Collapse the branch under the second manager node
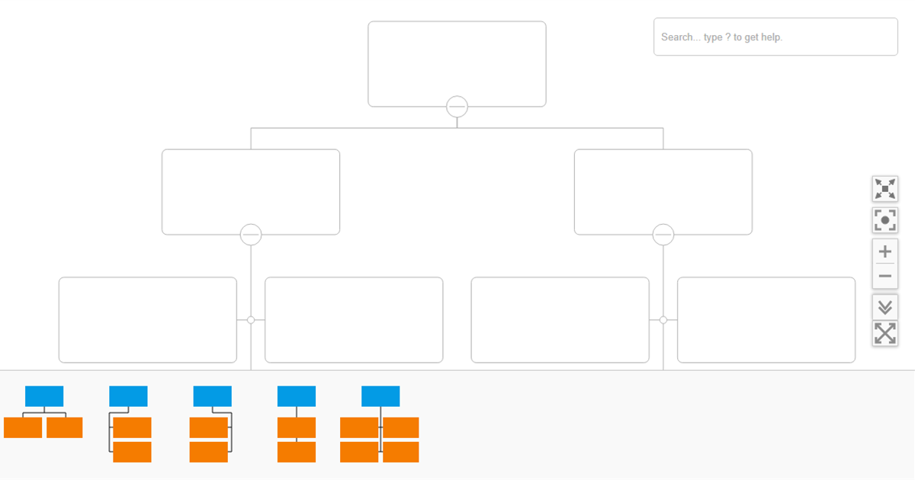This screenshot has width=915, height=480. tap(663, 235)
